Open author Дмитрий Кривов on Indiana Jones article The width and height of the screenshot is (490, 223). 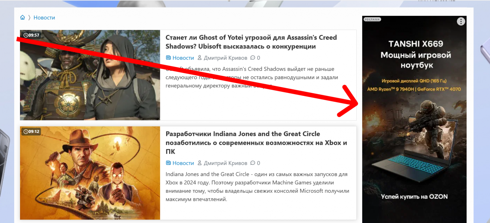click(225, 163)
